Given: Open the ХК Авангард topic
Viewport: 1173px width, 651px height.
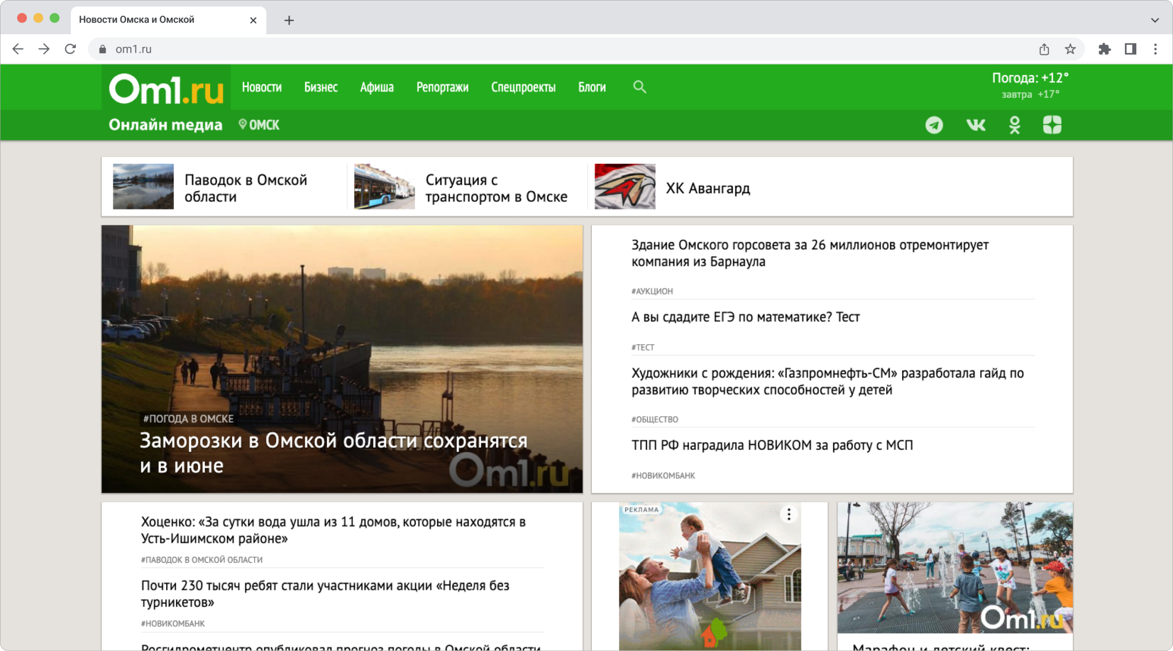Looking at the screenshot, I should (708, 188).
